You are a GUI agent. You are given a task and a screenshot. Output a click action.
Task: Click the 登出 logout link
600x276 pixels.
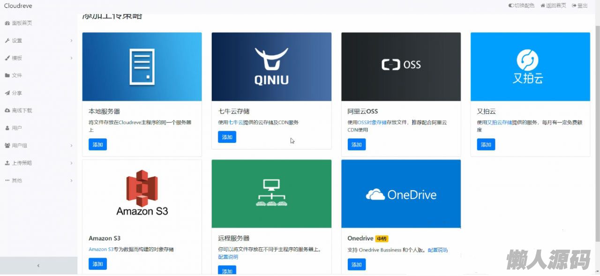[x=582, y=6]
